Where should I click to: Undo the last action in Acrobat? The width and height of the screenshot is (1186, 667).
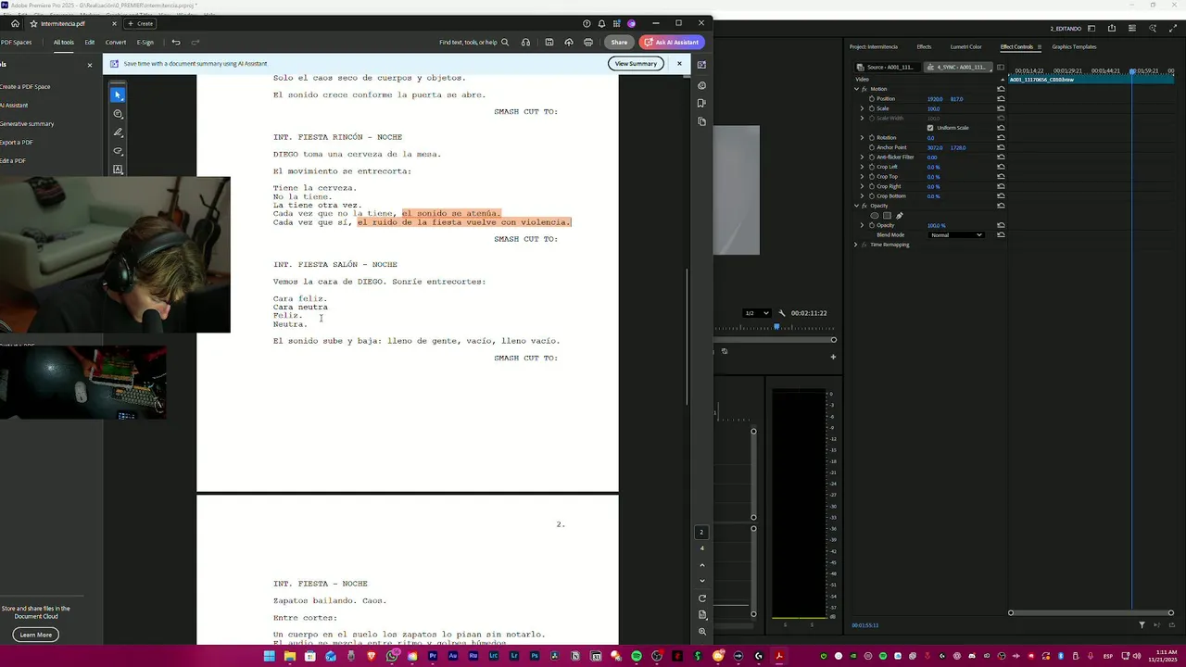tap(176, 42)
